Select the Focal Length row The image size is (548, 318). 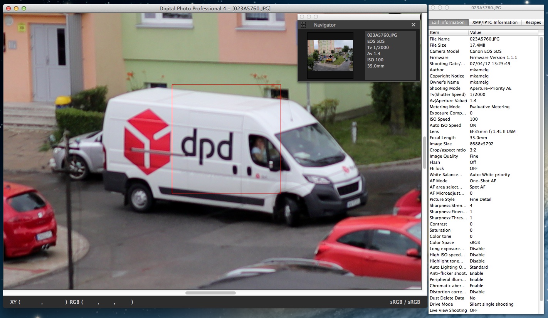pos(484,138)
